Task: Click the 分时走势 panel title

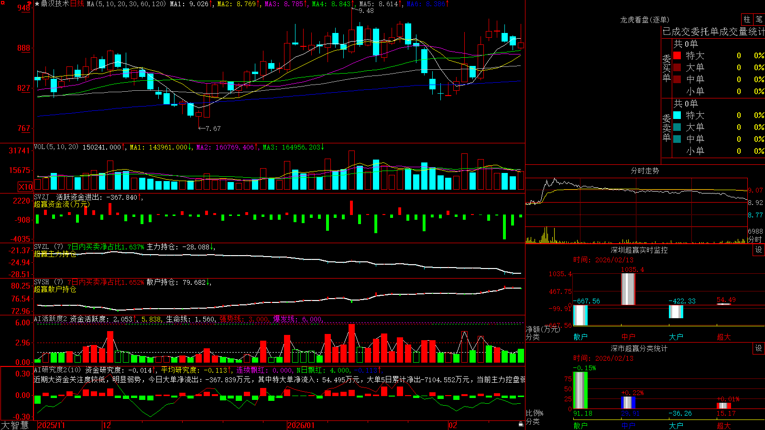Action: (x=645, y=171)
